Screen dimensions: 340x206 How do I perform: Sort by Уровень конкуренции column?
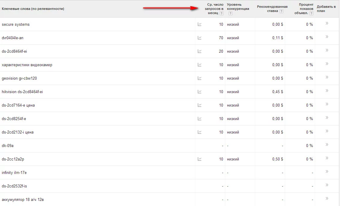(x=238, y=7)
